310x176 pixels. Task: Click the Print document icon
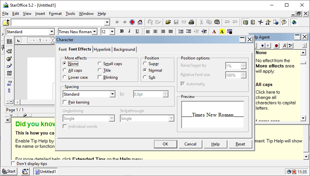(x=191, y=22)
